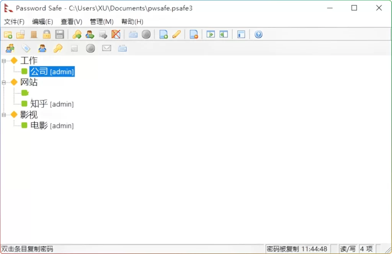The height and width of the screenshot is (254, 392).
Task: Select the Edit Entry pencil icon
Action: tap(176, 34)
